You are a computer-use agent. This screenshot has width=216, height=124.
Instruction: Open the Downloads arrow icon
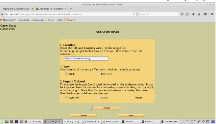[x=193, y=14]
